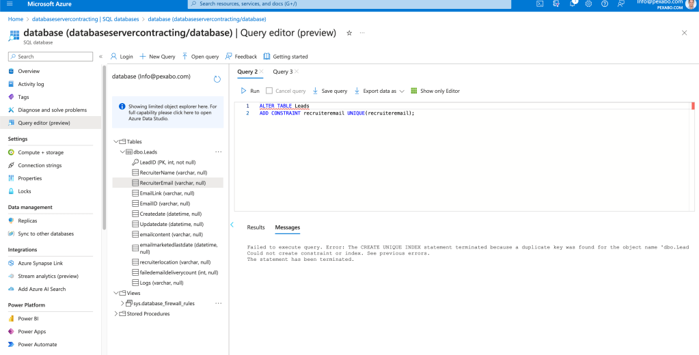The height and width of the screenshot is (355, 699).
Task: Click the left menu scrollbar
Action: (x=105, y=147)
